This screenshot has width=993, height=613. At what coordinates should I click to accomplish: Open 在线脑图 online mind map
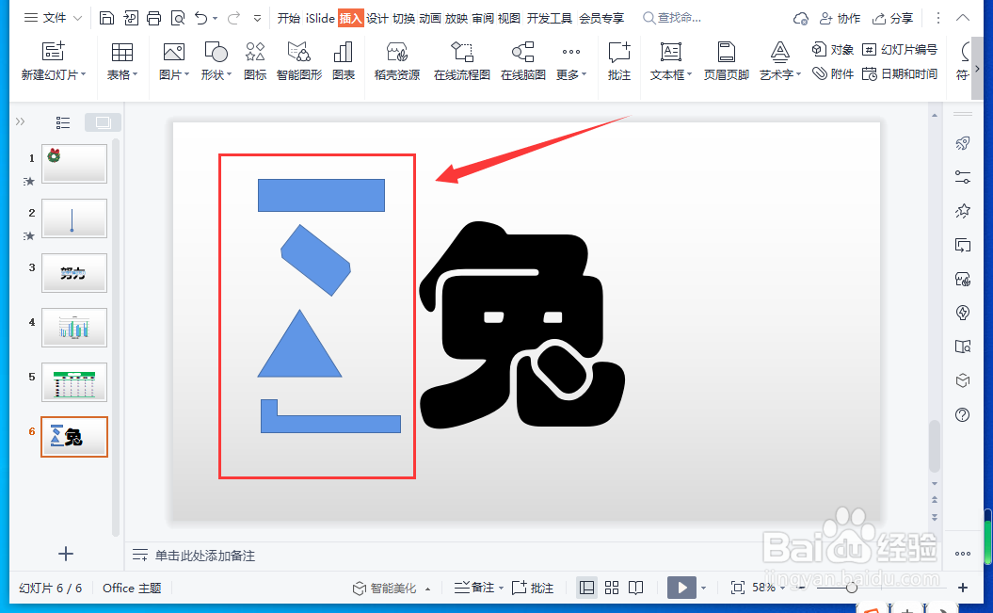tap(523, 61)
